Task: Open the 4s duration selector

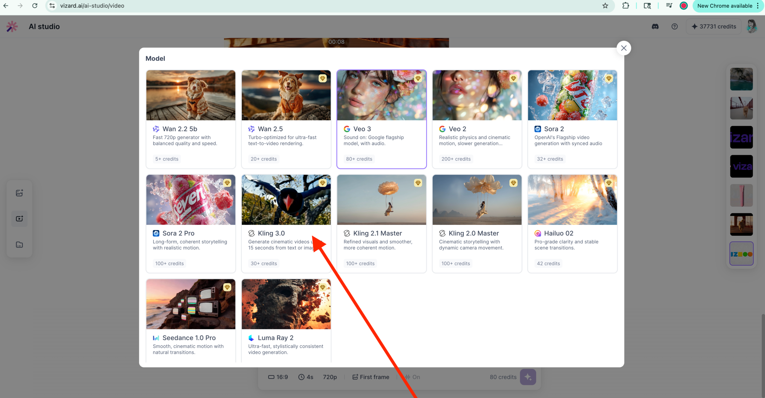Action: [305, 377]
